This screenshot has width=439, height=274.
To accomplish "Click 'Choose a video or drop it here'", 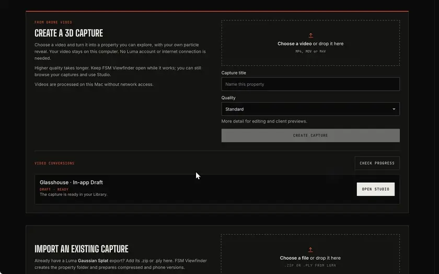I will point(310,44).
